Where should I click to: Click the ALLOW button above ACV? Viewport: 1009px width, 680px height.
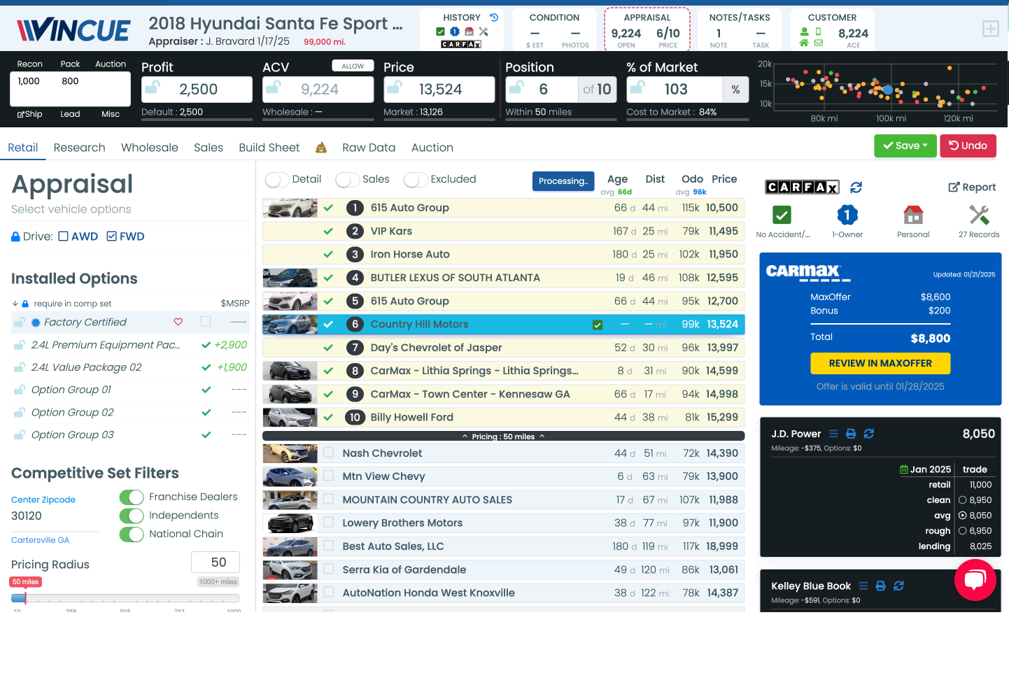pos(353,66)
